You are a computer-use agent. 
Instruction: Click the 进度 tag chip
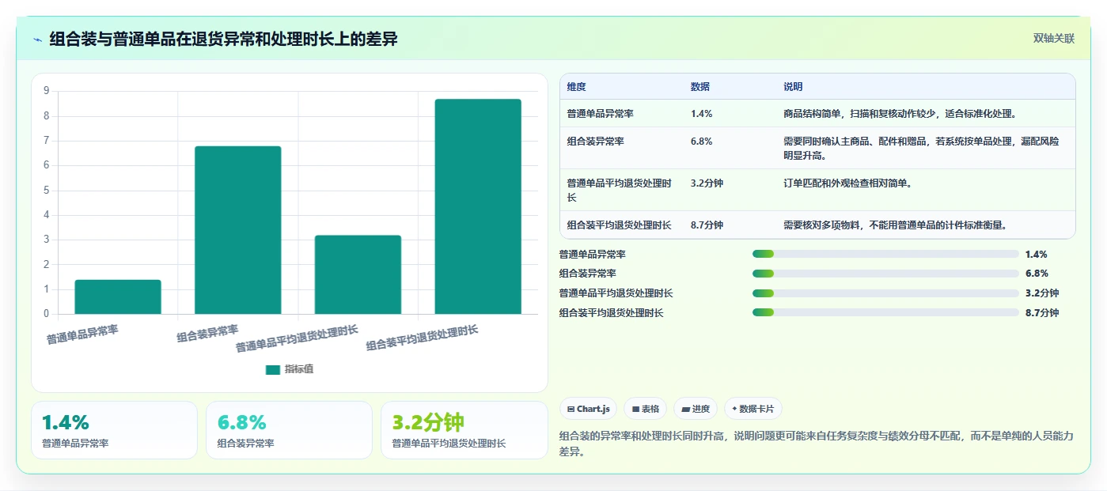pos(696,409)
